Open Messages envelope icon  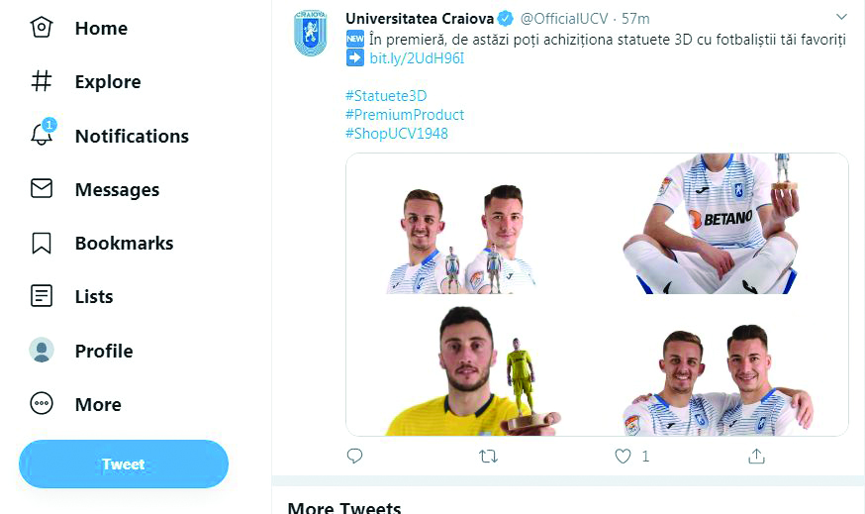42,189
